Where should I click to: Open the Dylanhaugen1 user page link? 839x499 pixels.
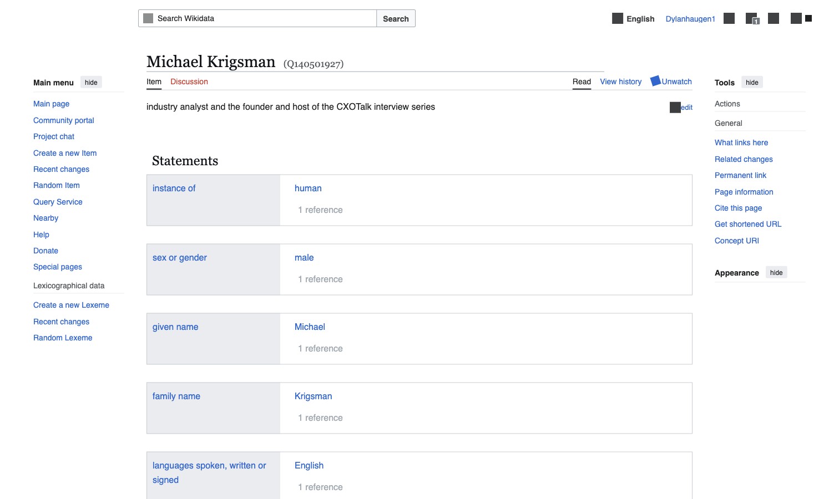point(690,19)
